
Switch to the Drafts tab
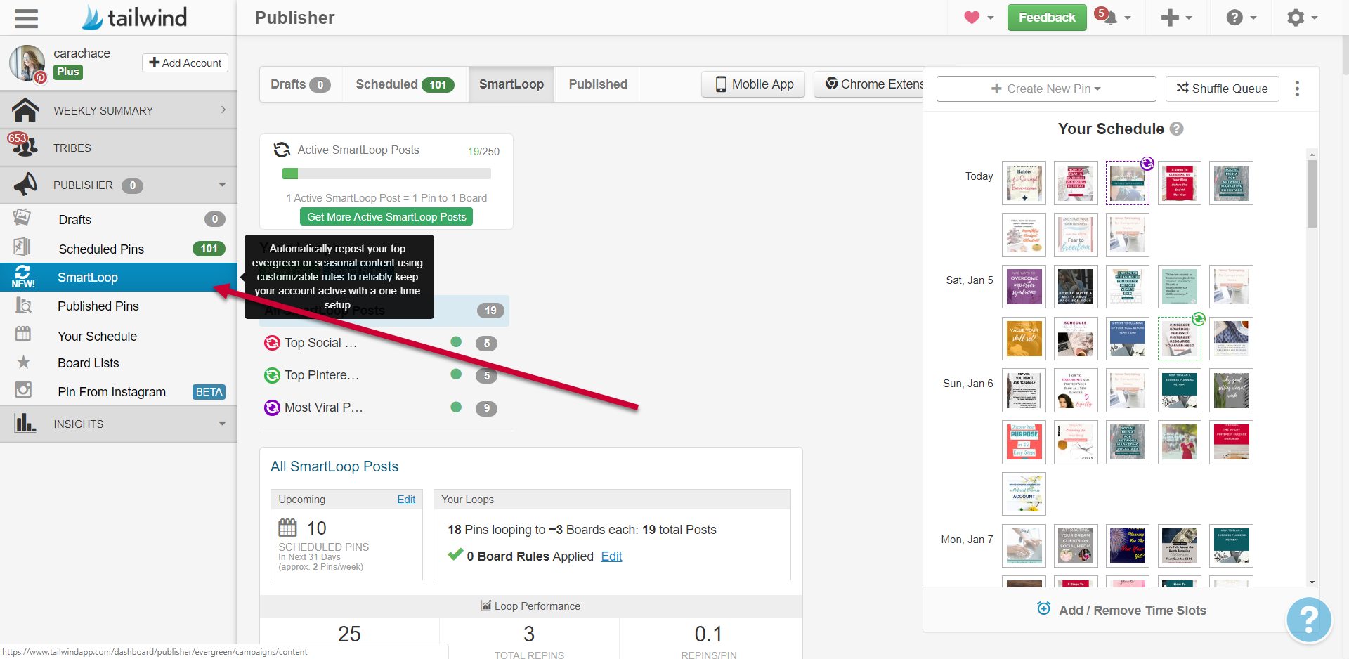(301, 84)
